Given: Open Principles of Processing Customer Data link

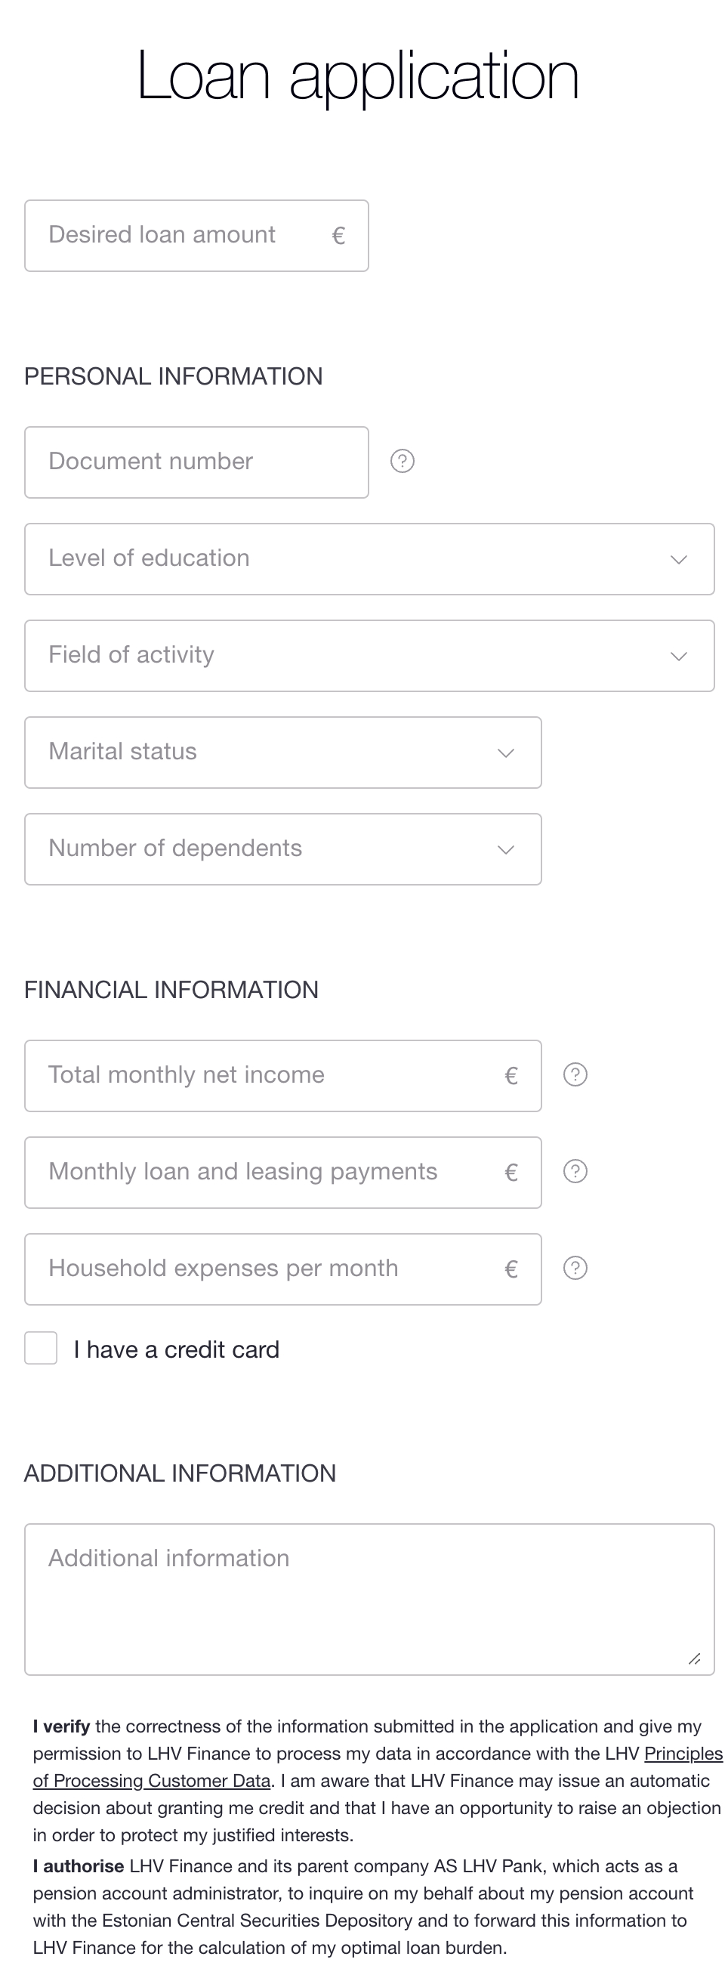Looking at the screenshot, I should click(x=378, y=1767).
